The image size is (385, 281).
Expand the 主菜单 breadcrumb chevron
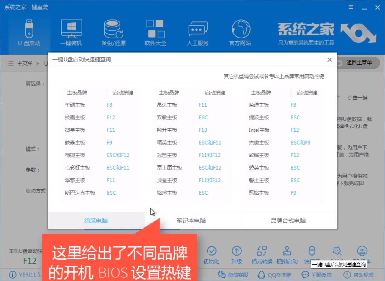38,63
